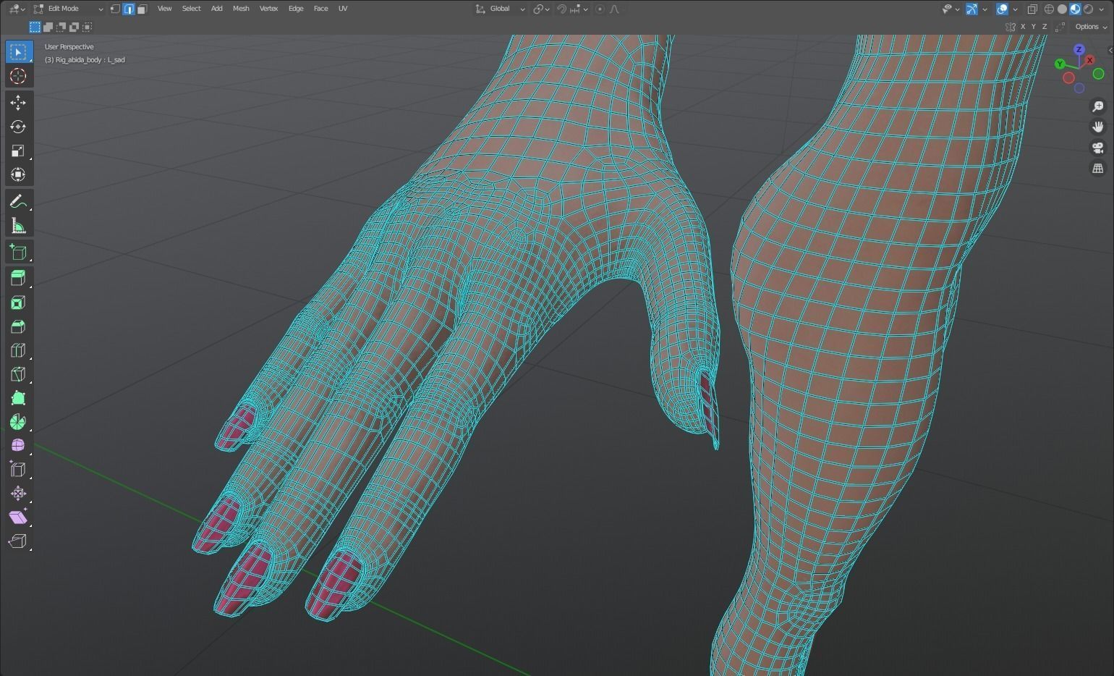Pick the Edge Slide tool
This screenshot has height=676, width=1114.
tap(18, 469)
